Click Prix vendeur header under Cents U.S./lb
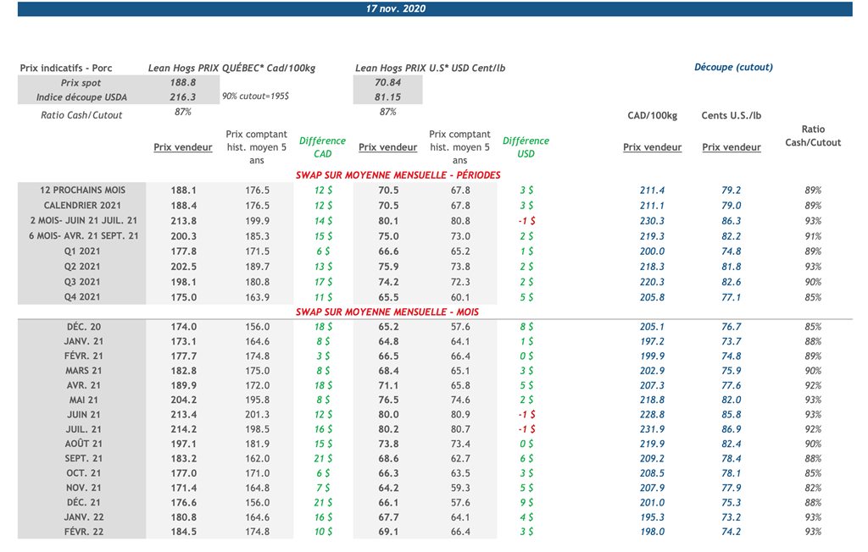 (732, 147)
